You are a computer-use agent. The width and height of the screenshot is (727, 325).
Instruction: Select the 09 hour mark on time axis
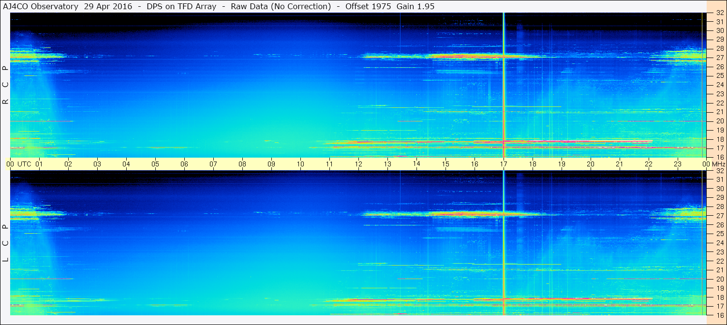click(271, 164)
